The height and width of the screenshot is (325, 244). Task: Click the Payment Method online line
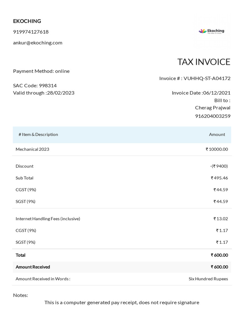pos(41,71)
